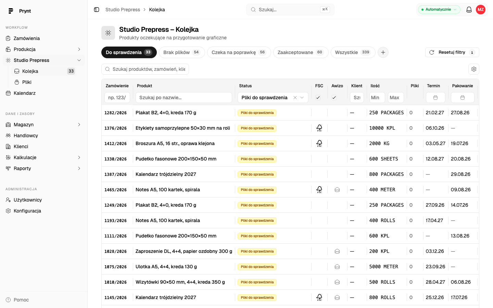Open product Wizytówki 90×50 mm, 4+4
493x308 pixels.
coord(180,282)
